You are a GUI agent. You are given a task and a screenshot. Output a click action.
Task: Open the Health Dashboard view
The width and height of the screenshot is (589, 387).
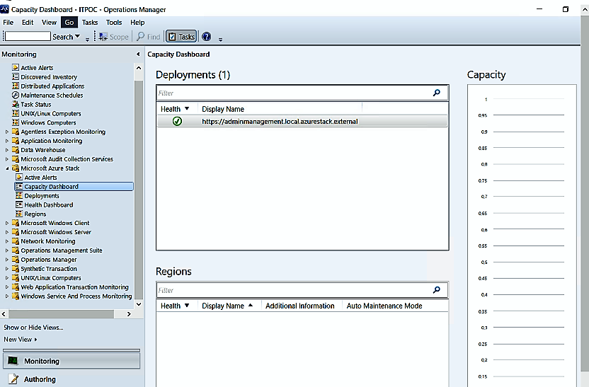48,205
